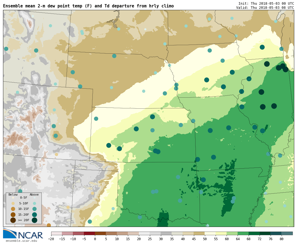Click the '10-15F' legend label
Image resolution: width=297 pixels, height=244 pixels.
pyautogui.click(x=23, y=209)
